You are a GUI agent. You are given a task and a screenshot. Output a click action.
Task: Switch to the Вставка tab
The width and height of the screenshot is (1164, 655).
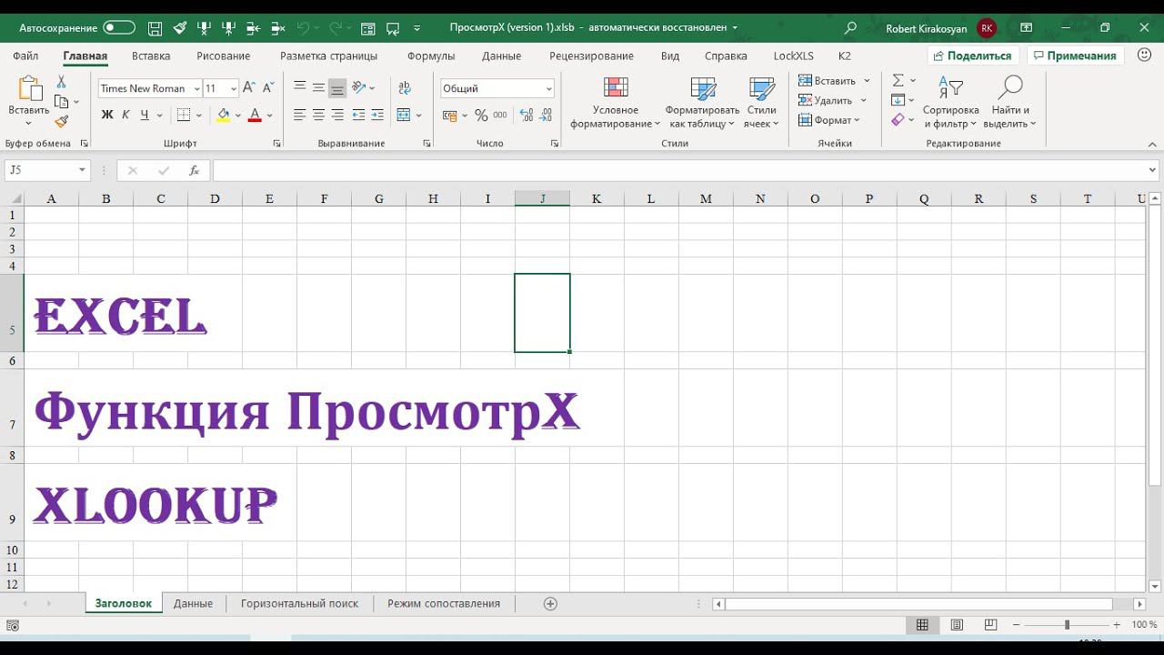151,55
